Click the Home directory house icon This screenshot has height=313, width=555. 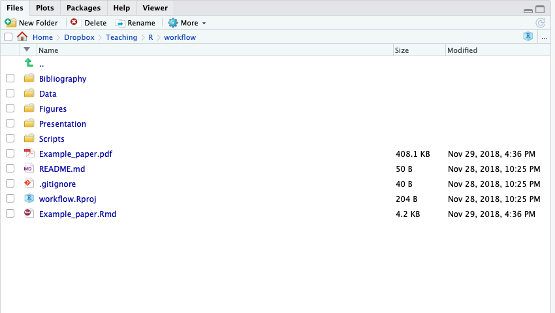22,37
